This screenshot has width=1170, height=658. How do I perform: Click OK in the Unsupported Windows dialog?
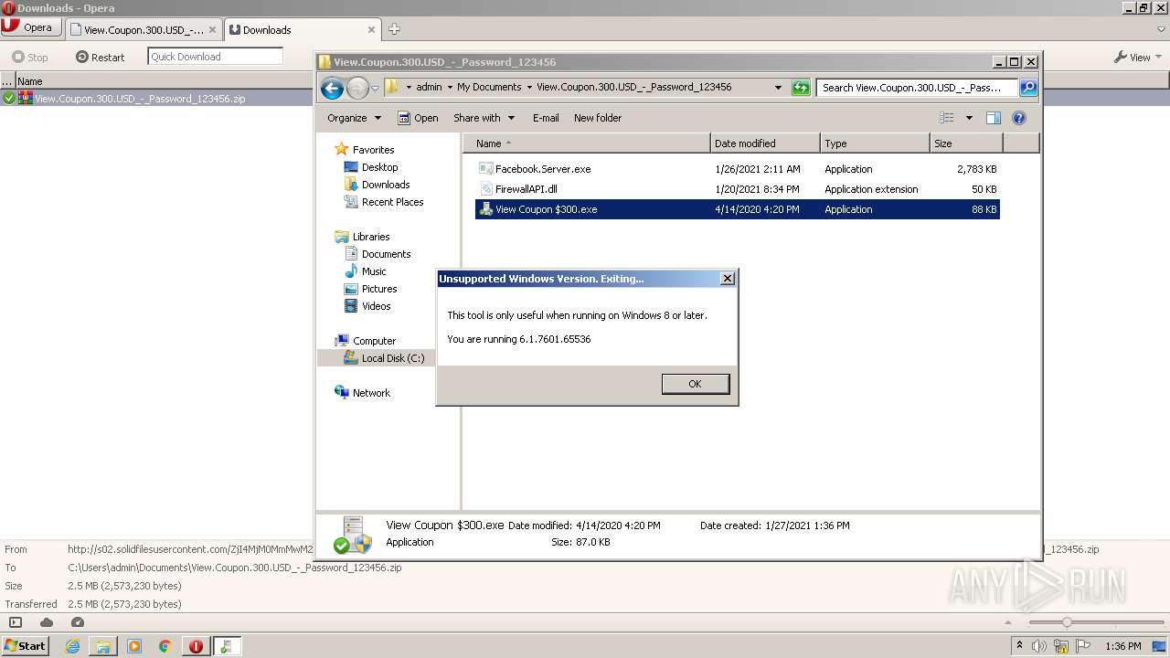(x=695, y=384)
